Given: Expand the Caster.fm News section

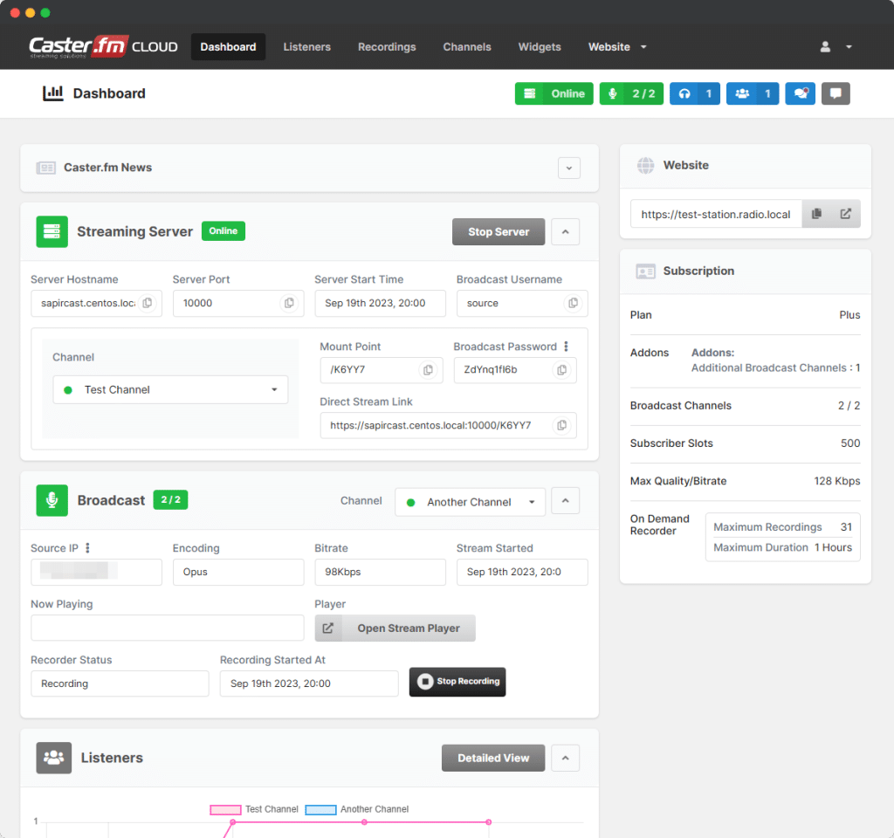Looking at the screenshot, I should point(569,168).
